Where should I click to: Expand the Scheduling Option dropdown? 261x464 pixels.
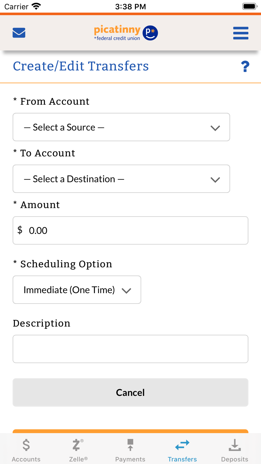77,290
